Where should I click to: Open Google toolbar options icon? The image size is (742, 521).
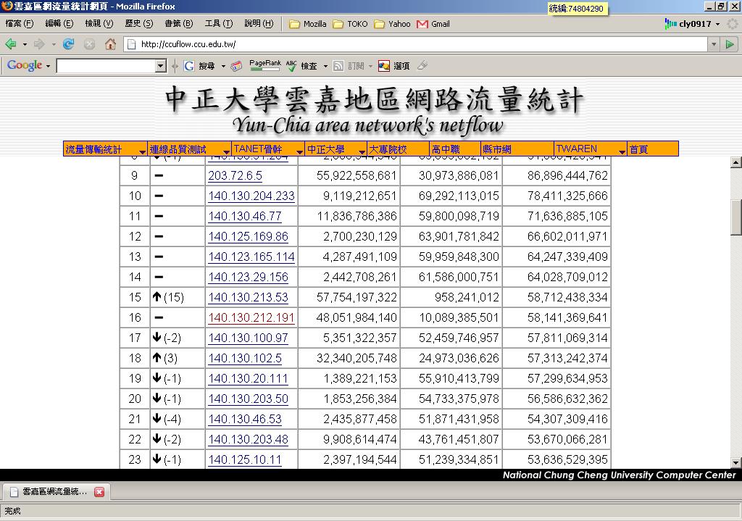[384, 66]
